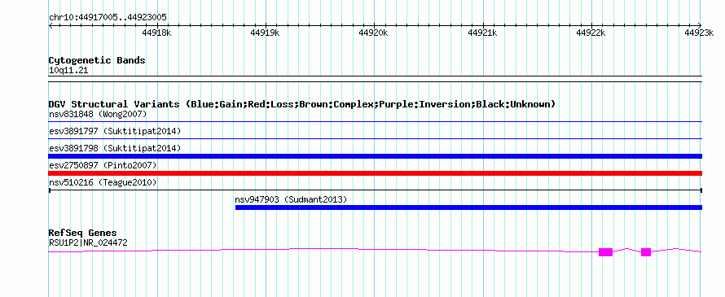The image size is (725, 297).
Task: Click the black nsv510216 unknown variant line
Action: 375,190
